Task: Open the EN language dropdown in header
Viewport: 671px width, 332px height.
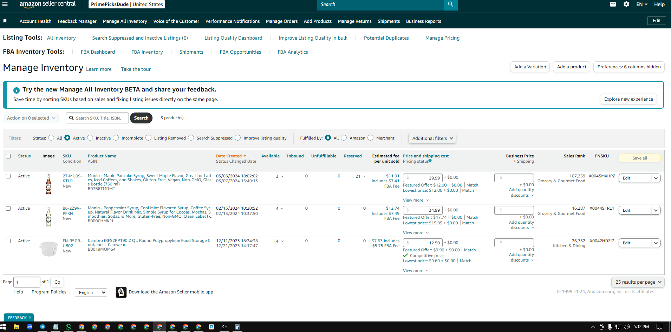Action: click(641, 4)
